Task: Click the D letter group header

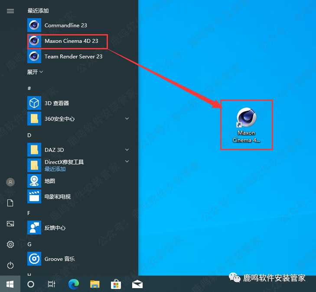Action: point(29,135)
